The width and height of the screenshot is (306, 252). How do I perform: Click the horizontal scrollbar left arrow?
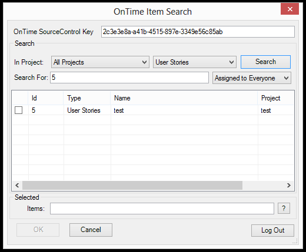pyautogui.click(x=17, y=185)
